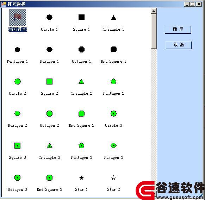Click the "Rnd Square 1" label text
Image resolution: width=205 pixels, height=200 pixels.
click(113, 61)
